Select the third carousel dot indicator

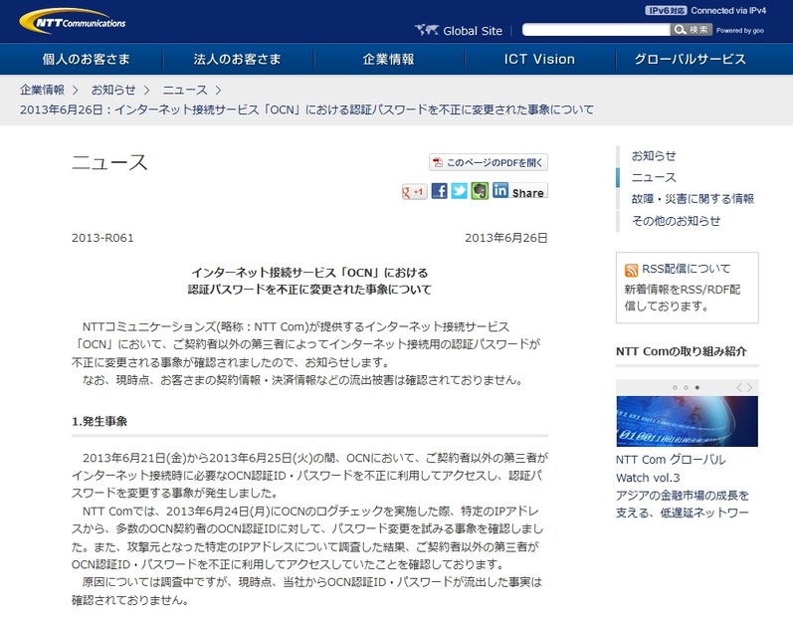[x=696, y=386]
